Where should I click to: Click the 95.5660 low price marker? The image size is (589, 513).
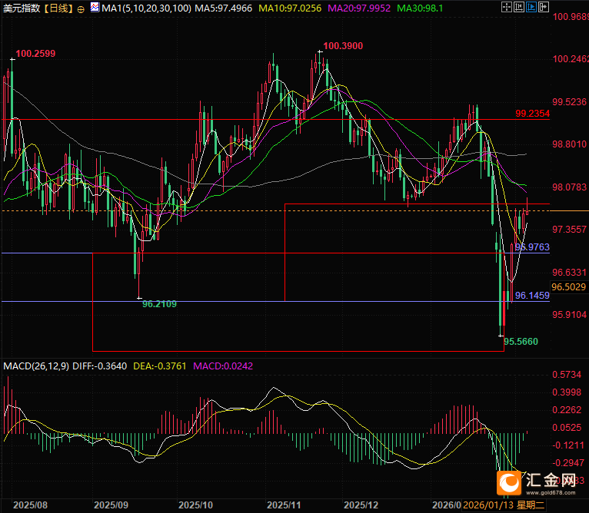pos(521,340)
